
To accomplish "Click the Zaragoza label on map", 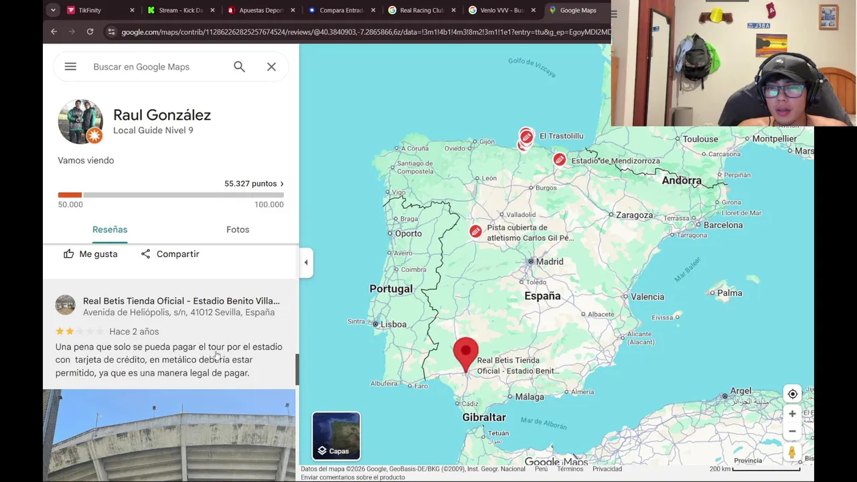I will pos(634,215).
